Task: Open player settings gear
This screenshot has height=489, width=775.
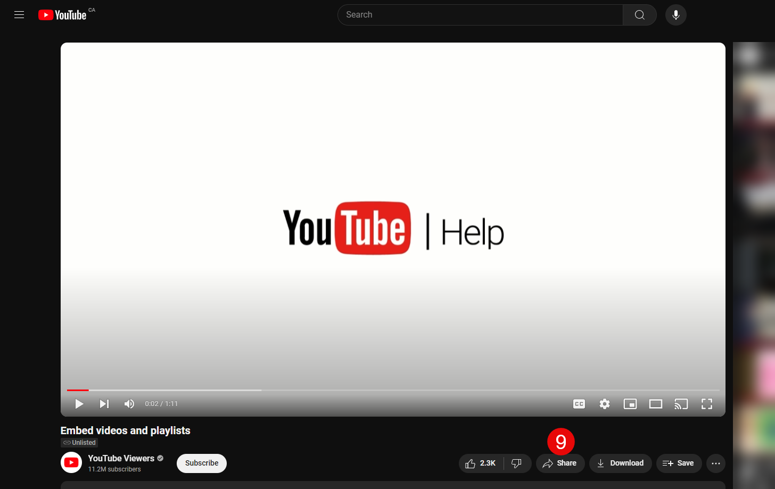Action: (605, 404)
